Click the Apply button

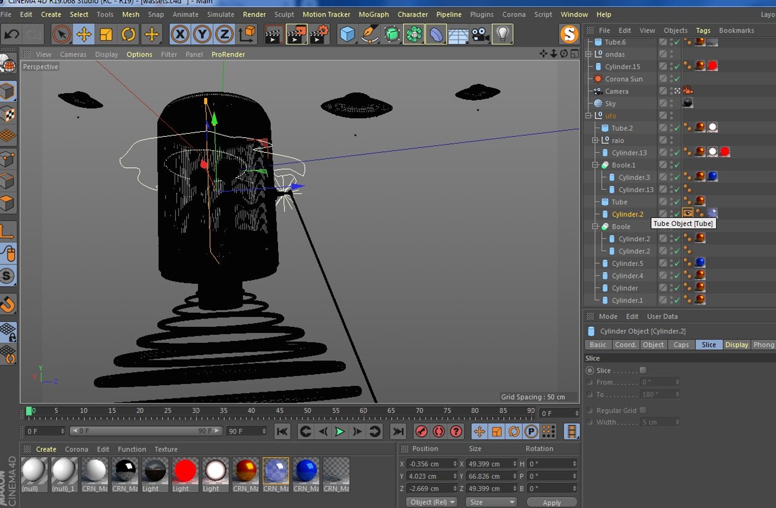552,502
